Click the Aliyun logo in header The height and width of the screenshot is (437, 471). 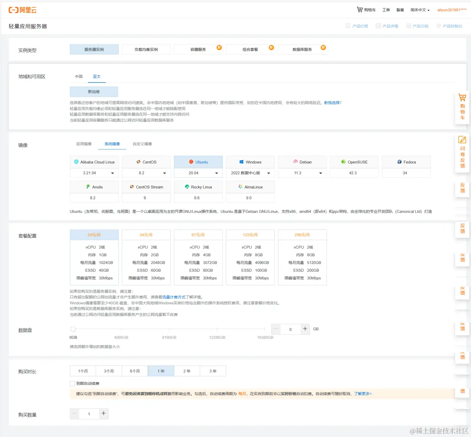(x=22, y=10)
